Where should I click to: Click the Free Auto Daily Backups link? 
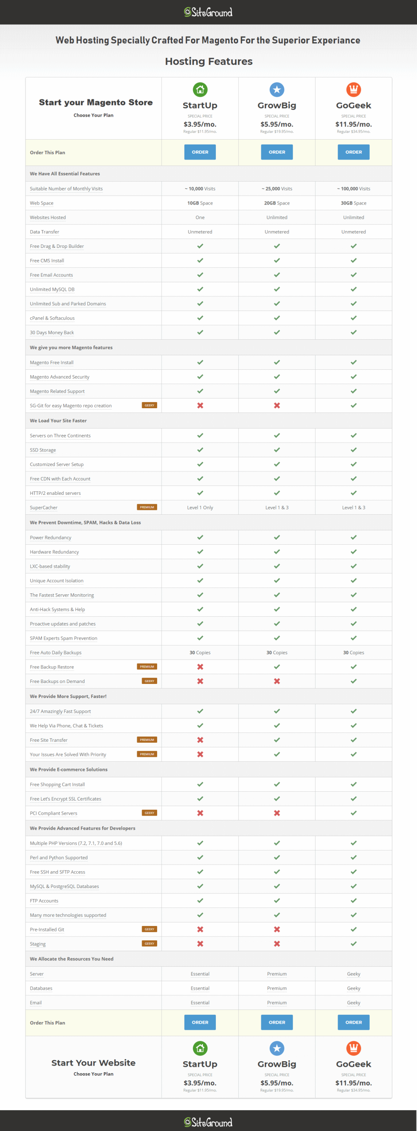56,653
